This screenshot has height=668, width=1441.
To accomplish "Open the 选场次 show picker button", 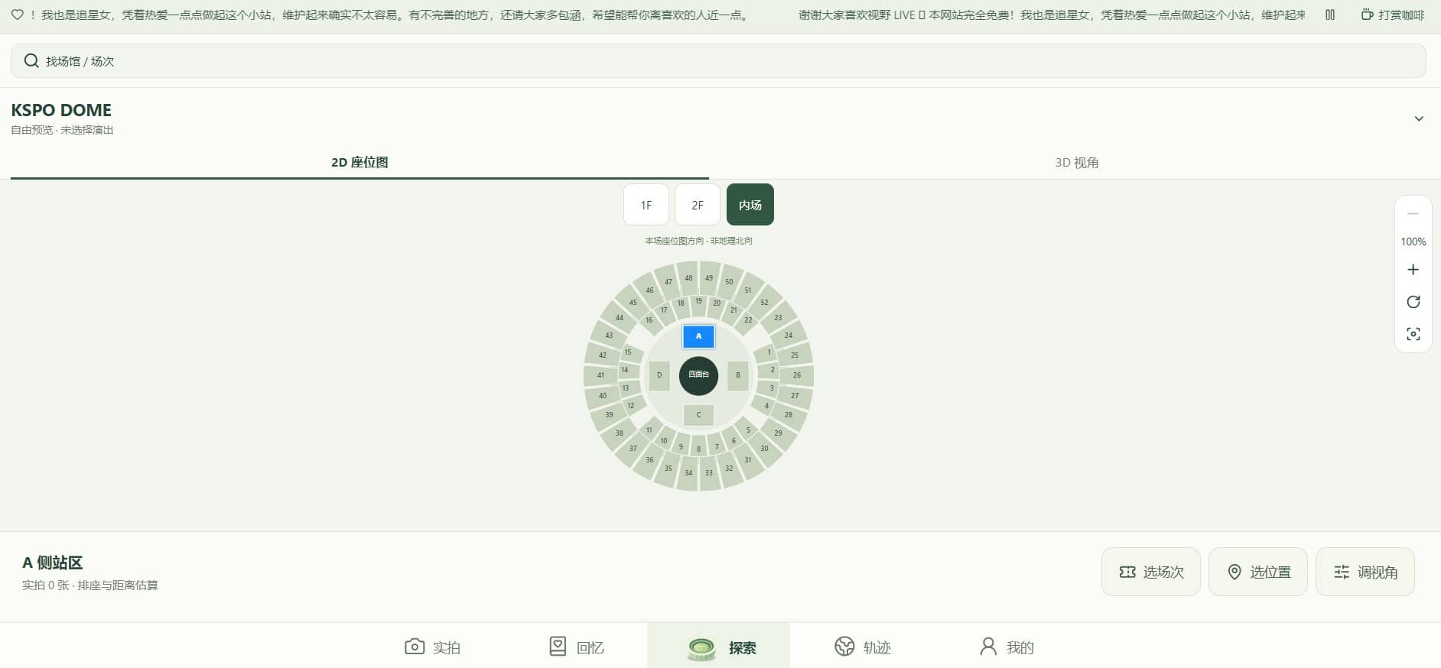I will [1151, 572].
